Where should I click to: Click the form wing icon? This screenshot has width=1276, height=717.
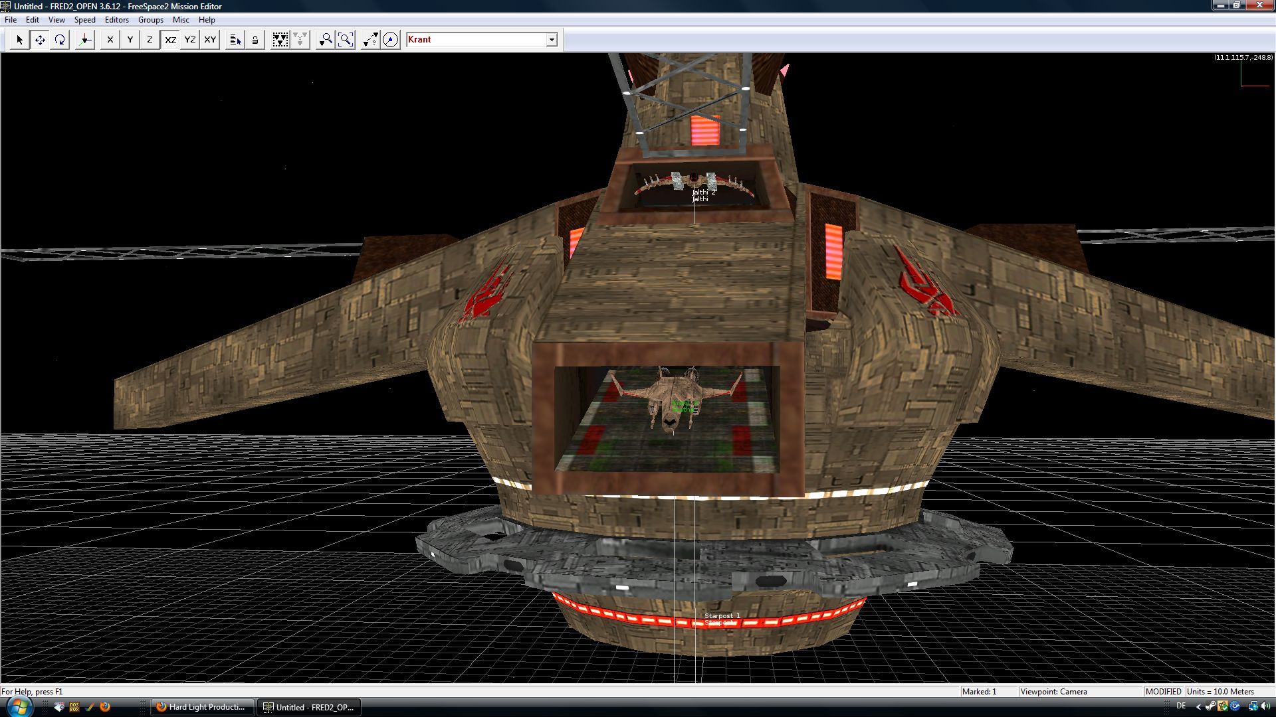click(280, 40)
